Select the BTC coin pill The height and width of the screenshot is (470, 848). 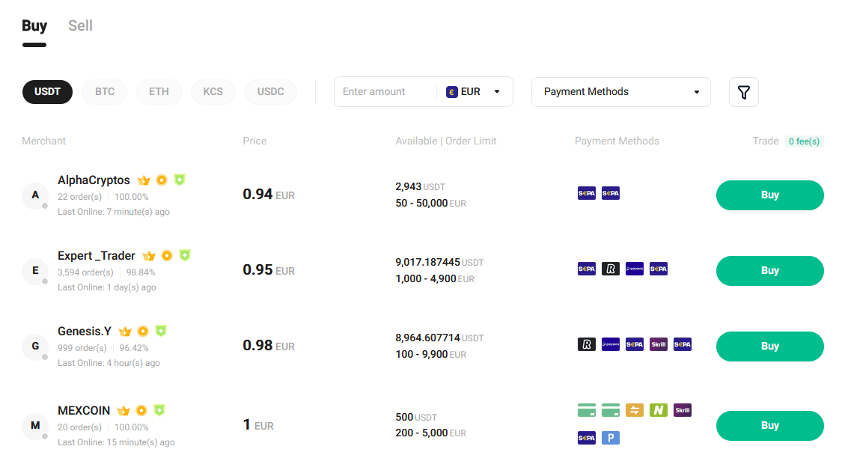pos(105,92)
